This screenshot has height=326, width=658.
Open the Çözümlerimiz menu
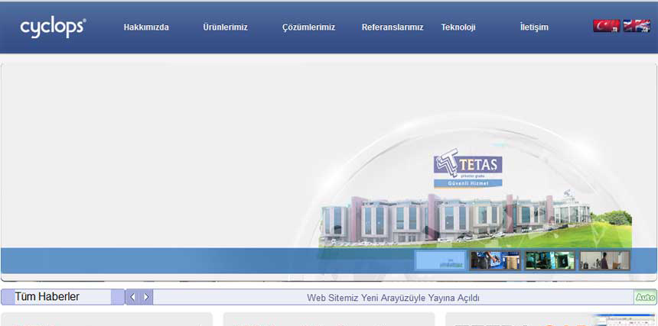pyautogui.click(x=309, y=27)
